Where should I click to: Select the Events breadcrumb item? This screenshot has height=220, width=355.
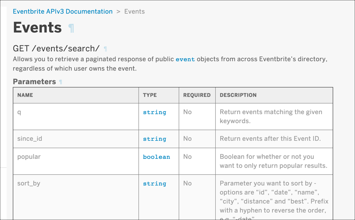tap(134, 11)
